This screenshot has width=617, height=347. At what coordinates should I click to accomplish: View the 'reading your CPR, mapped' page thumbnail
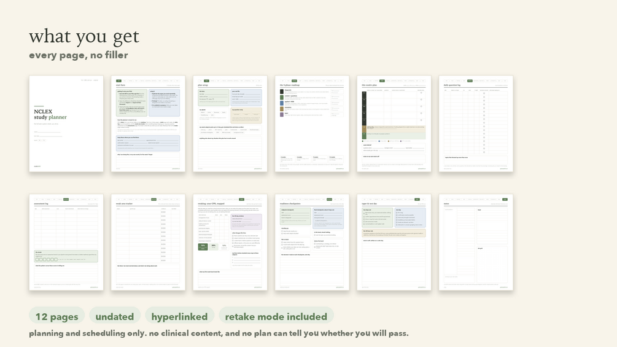[230, 243]
